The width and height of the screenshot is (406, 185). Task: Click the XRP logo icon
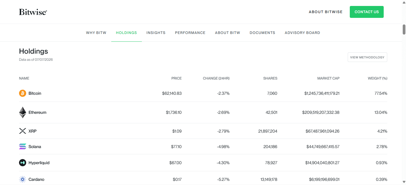[23, 131]
